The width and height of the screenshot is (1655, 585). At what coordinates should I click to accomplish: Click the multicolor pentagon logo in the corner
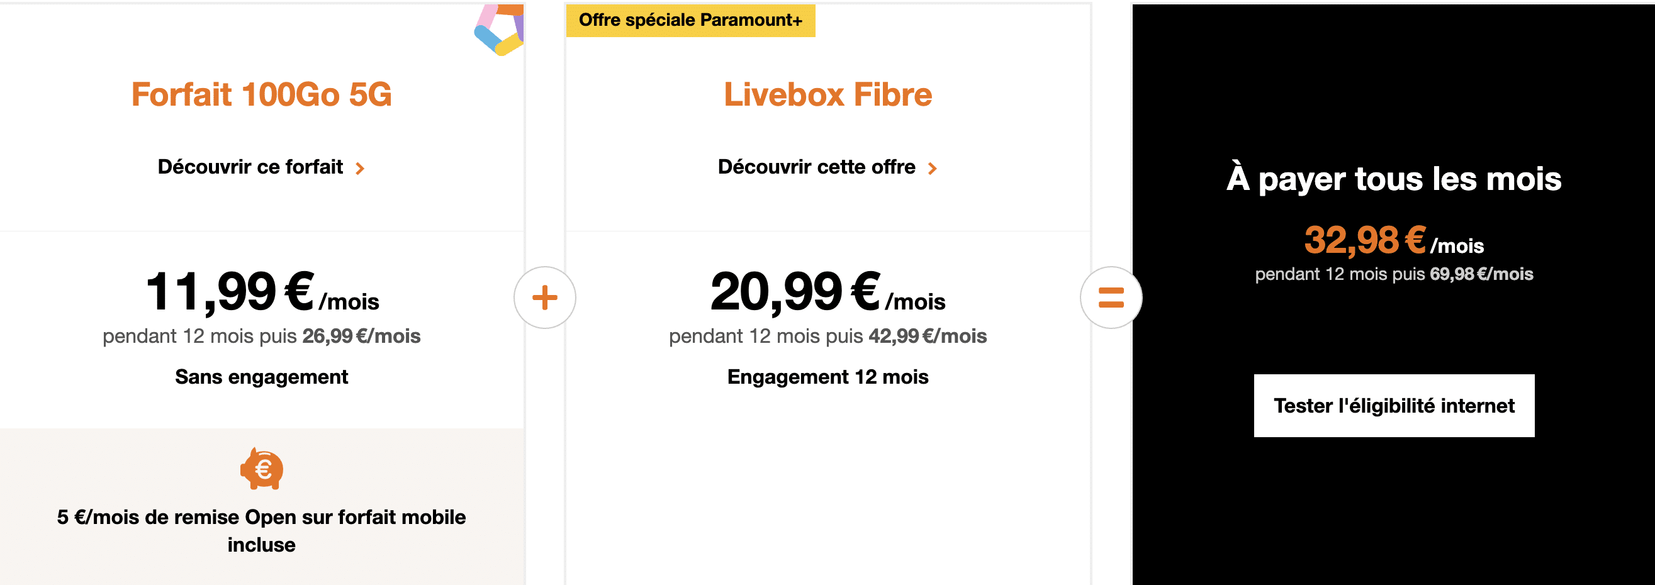[500, 27]
